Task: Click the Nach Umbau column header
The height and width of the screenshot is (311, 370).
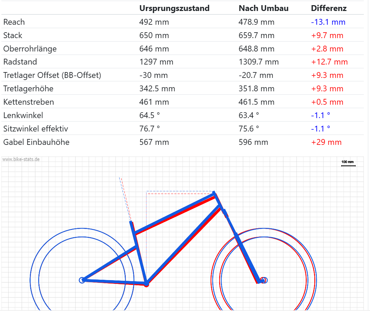Action: tap(264, 9)
